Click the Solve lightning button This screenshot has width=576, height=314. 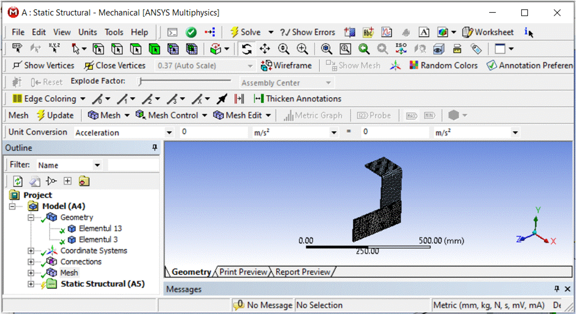click(245, 32)
